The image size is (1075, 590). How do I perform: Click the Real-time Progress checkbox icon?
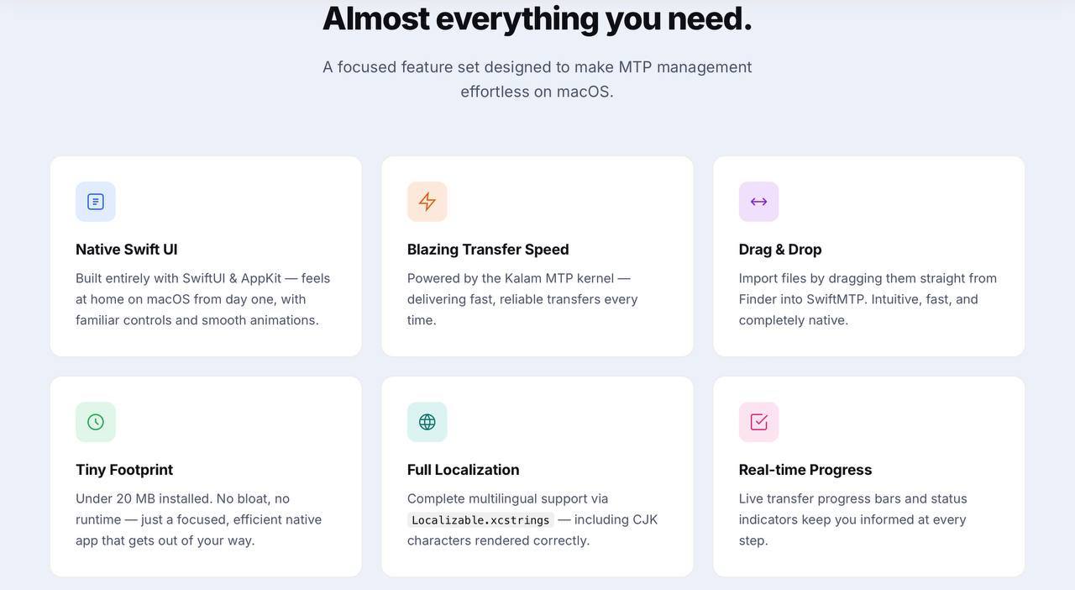tap(759, 422)
